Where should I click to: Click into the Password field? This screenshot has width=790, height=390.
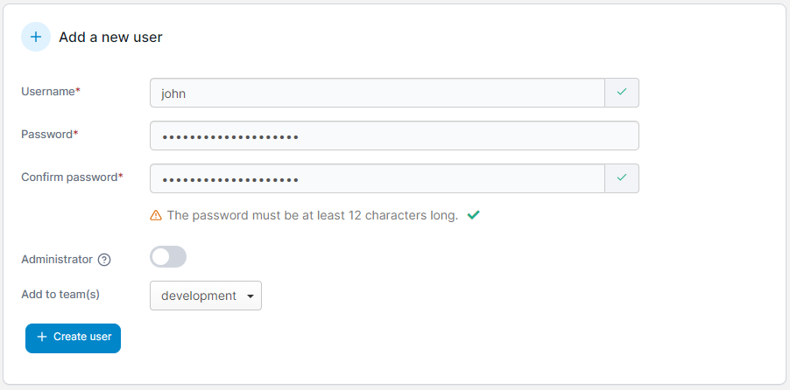(394, 136)
